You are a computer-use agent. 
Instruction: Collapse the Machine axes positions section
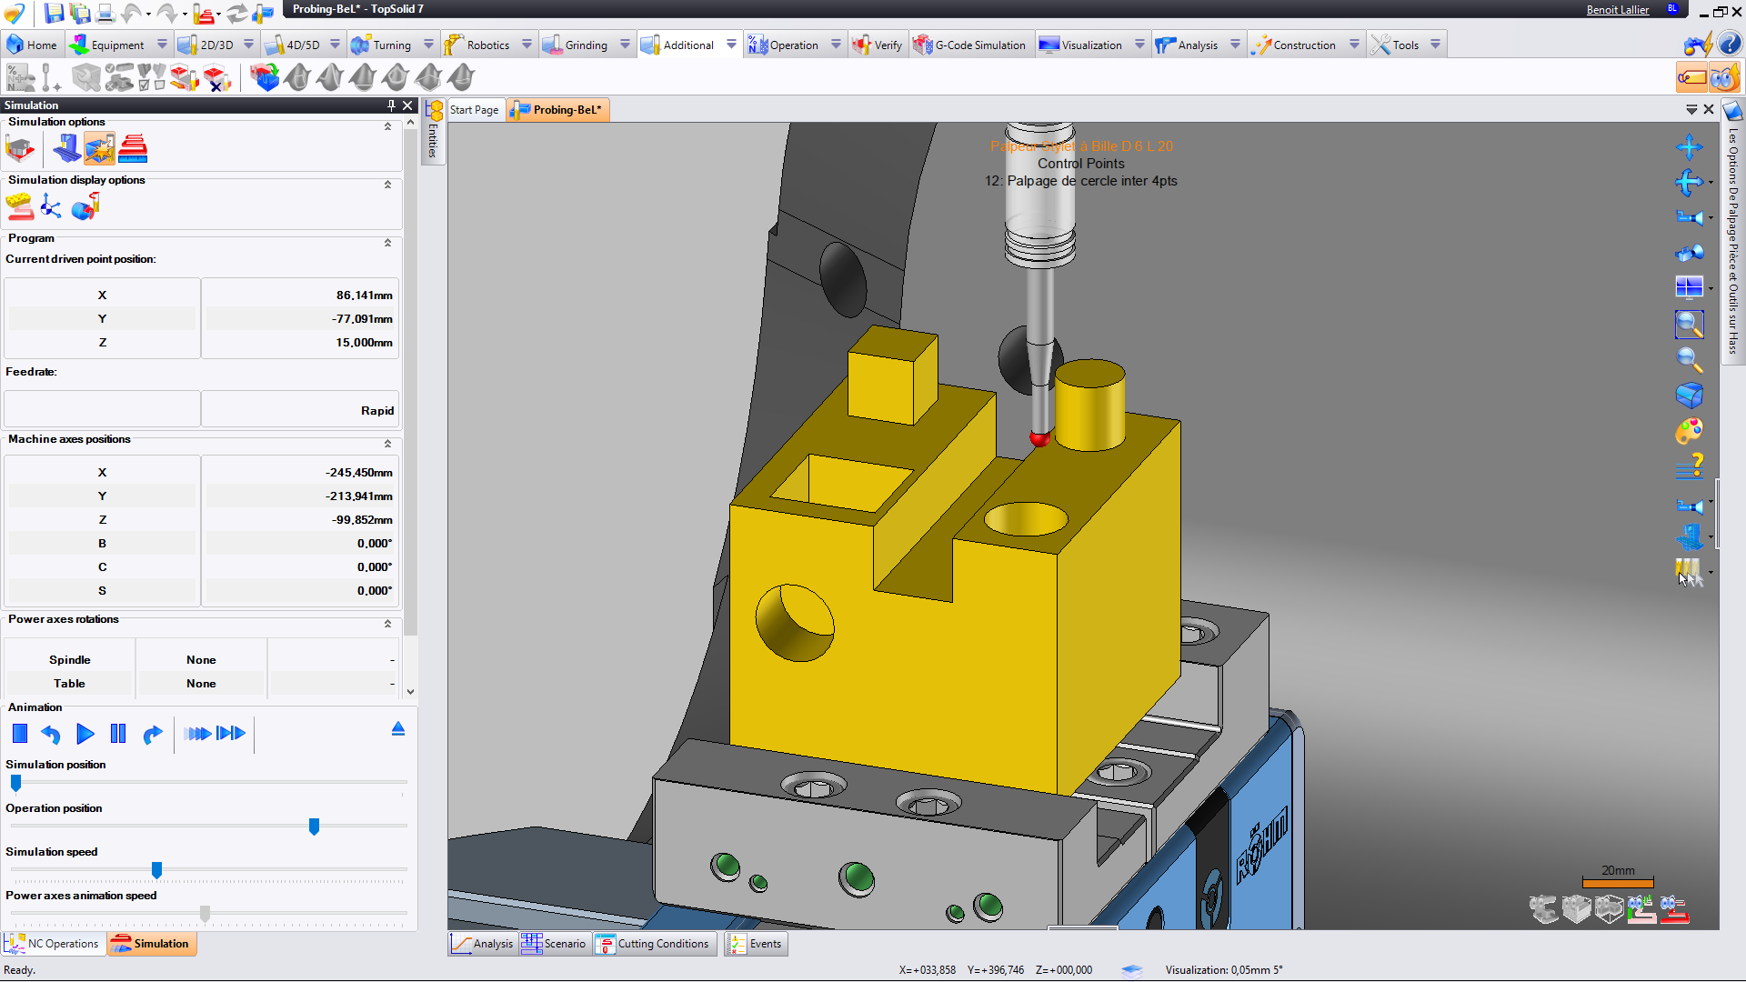point(387,444)
